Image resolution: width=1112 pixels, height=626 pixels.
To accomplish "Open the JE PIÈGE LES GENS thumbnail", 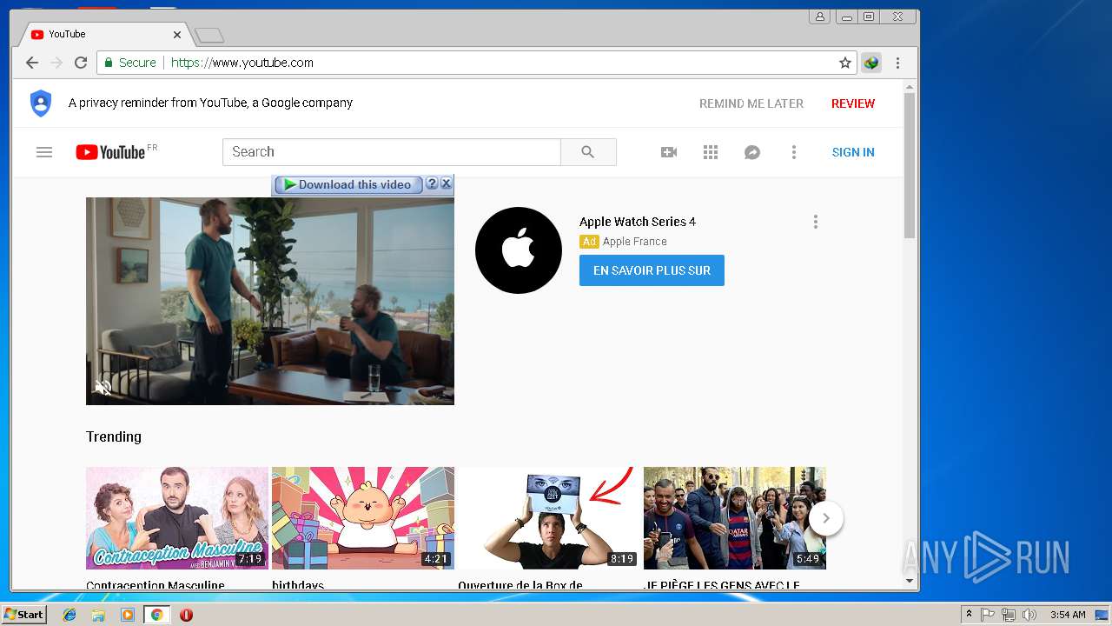I will point(735,518).
